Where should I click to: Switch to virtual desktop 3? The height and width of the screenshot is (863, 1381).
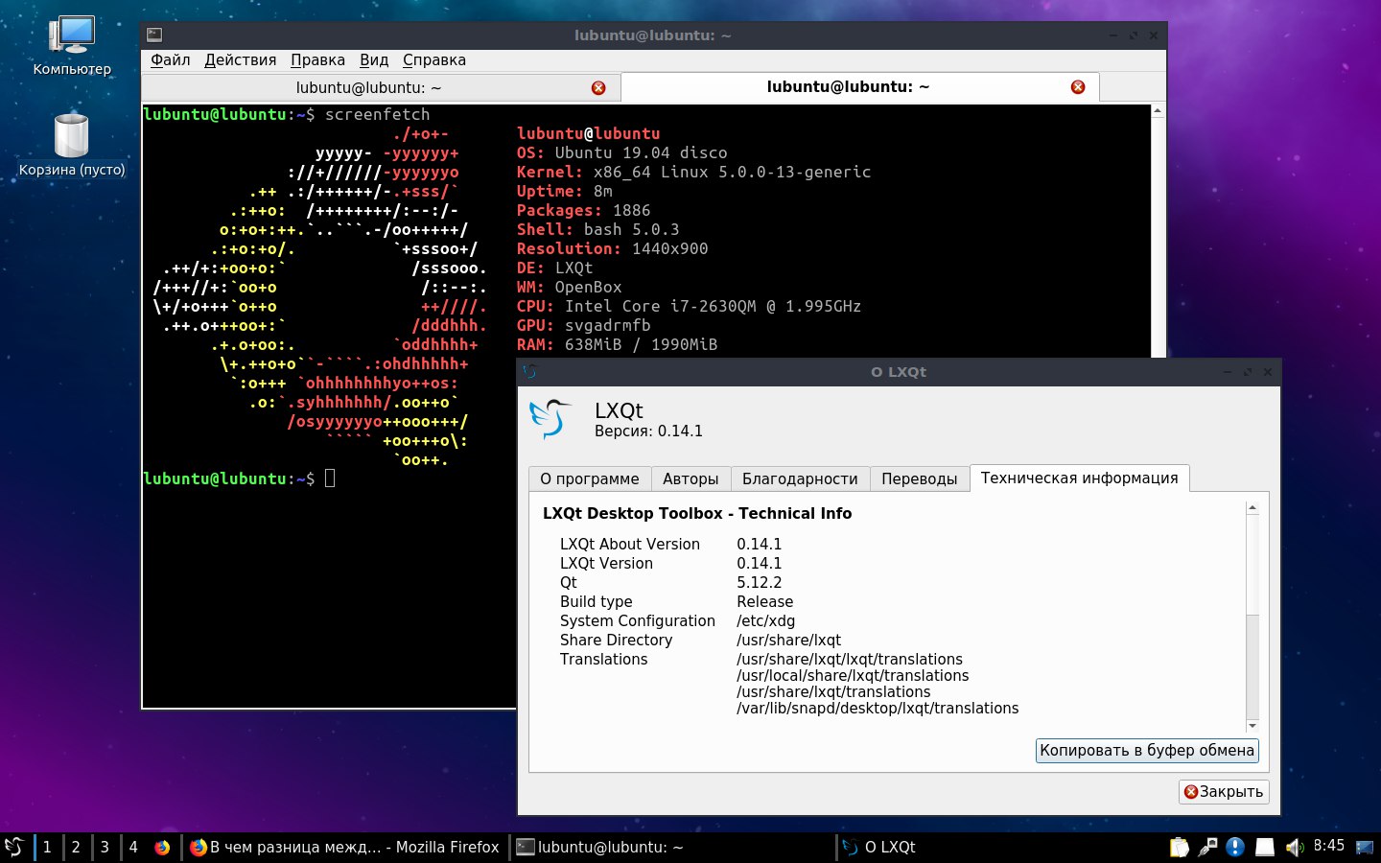(105, 847)
